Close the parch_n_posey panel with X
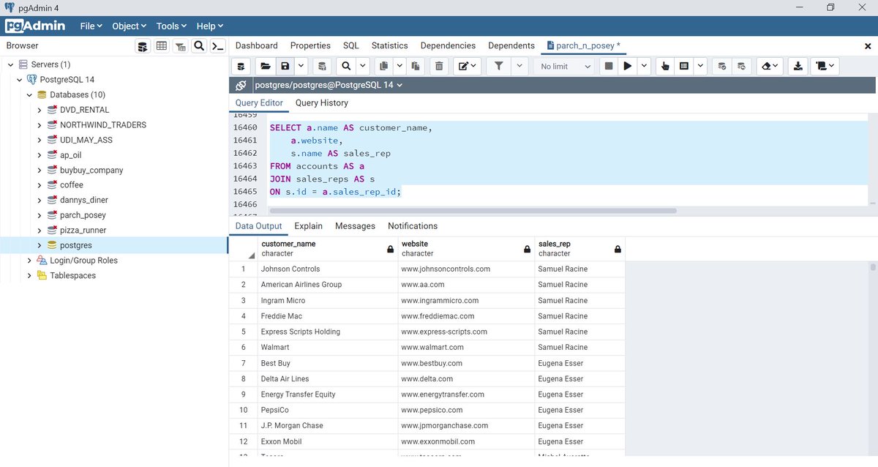878x467 pixels. [x=868, y=46]
